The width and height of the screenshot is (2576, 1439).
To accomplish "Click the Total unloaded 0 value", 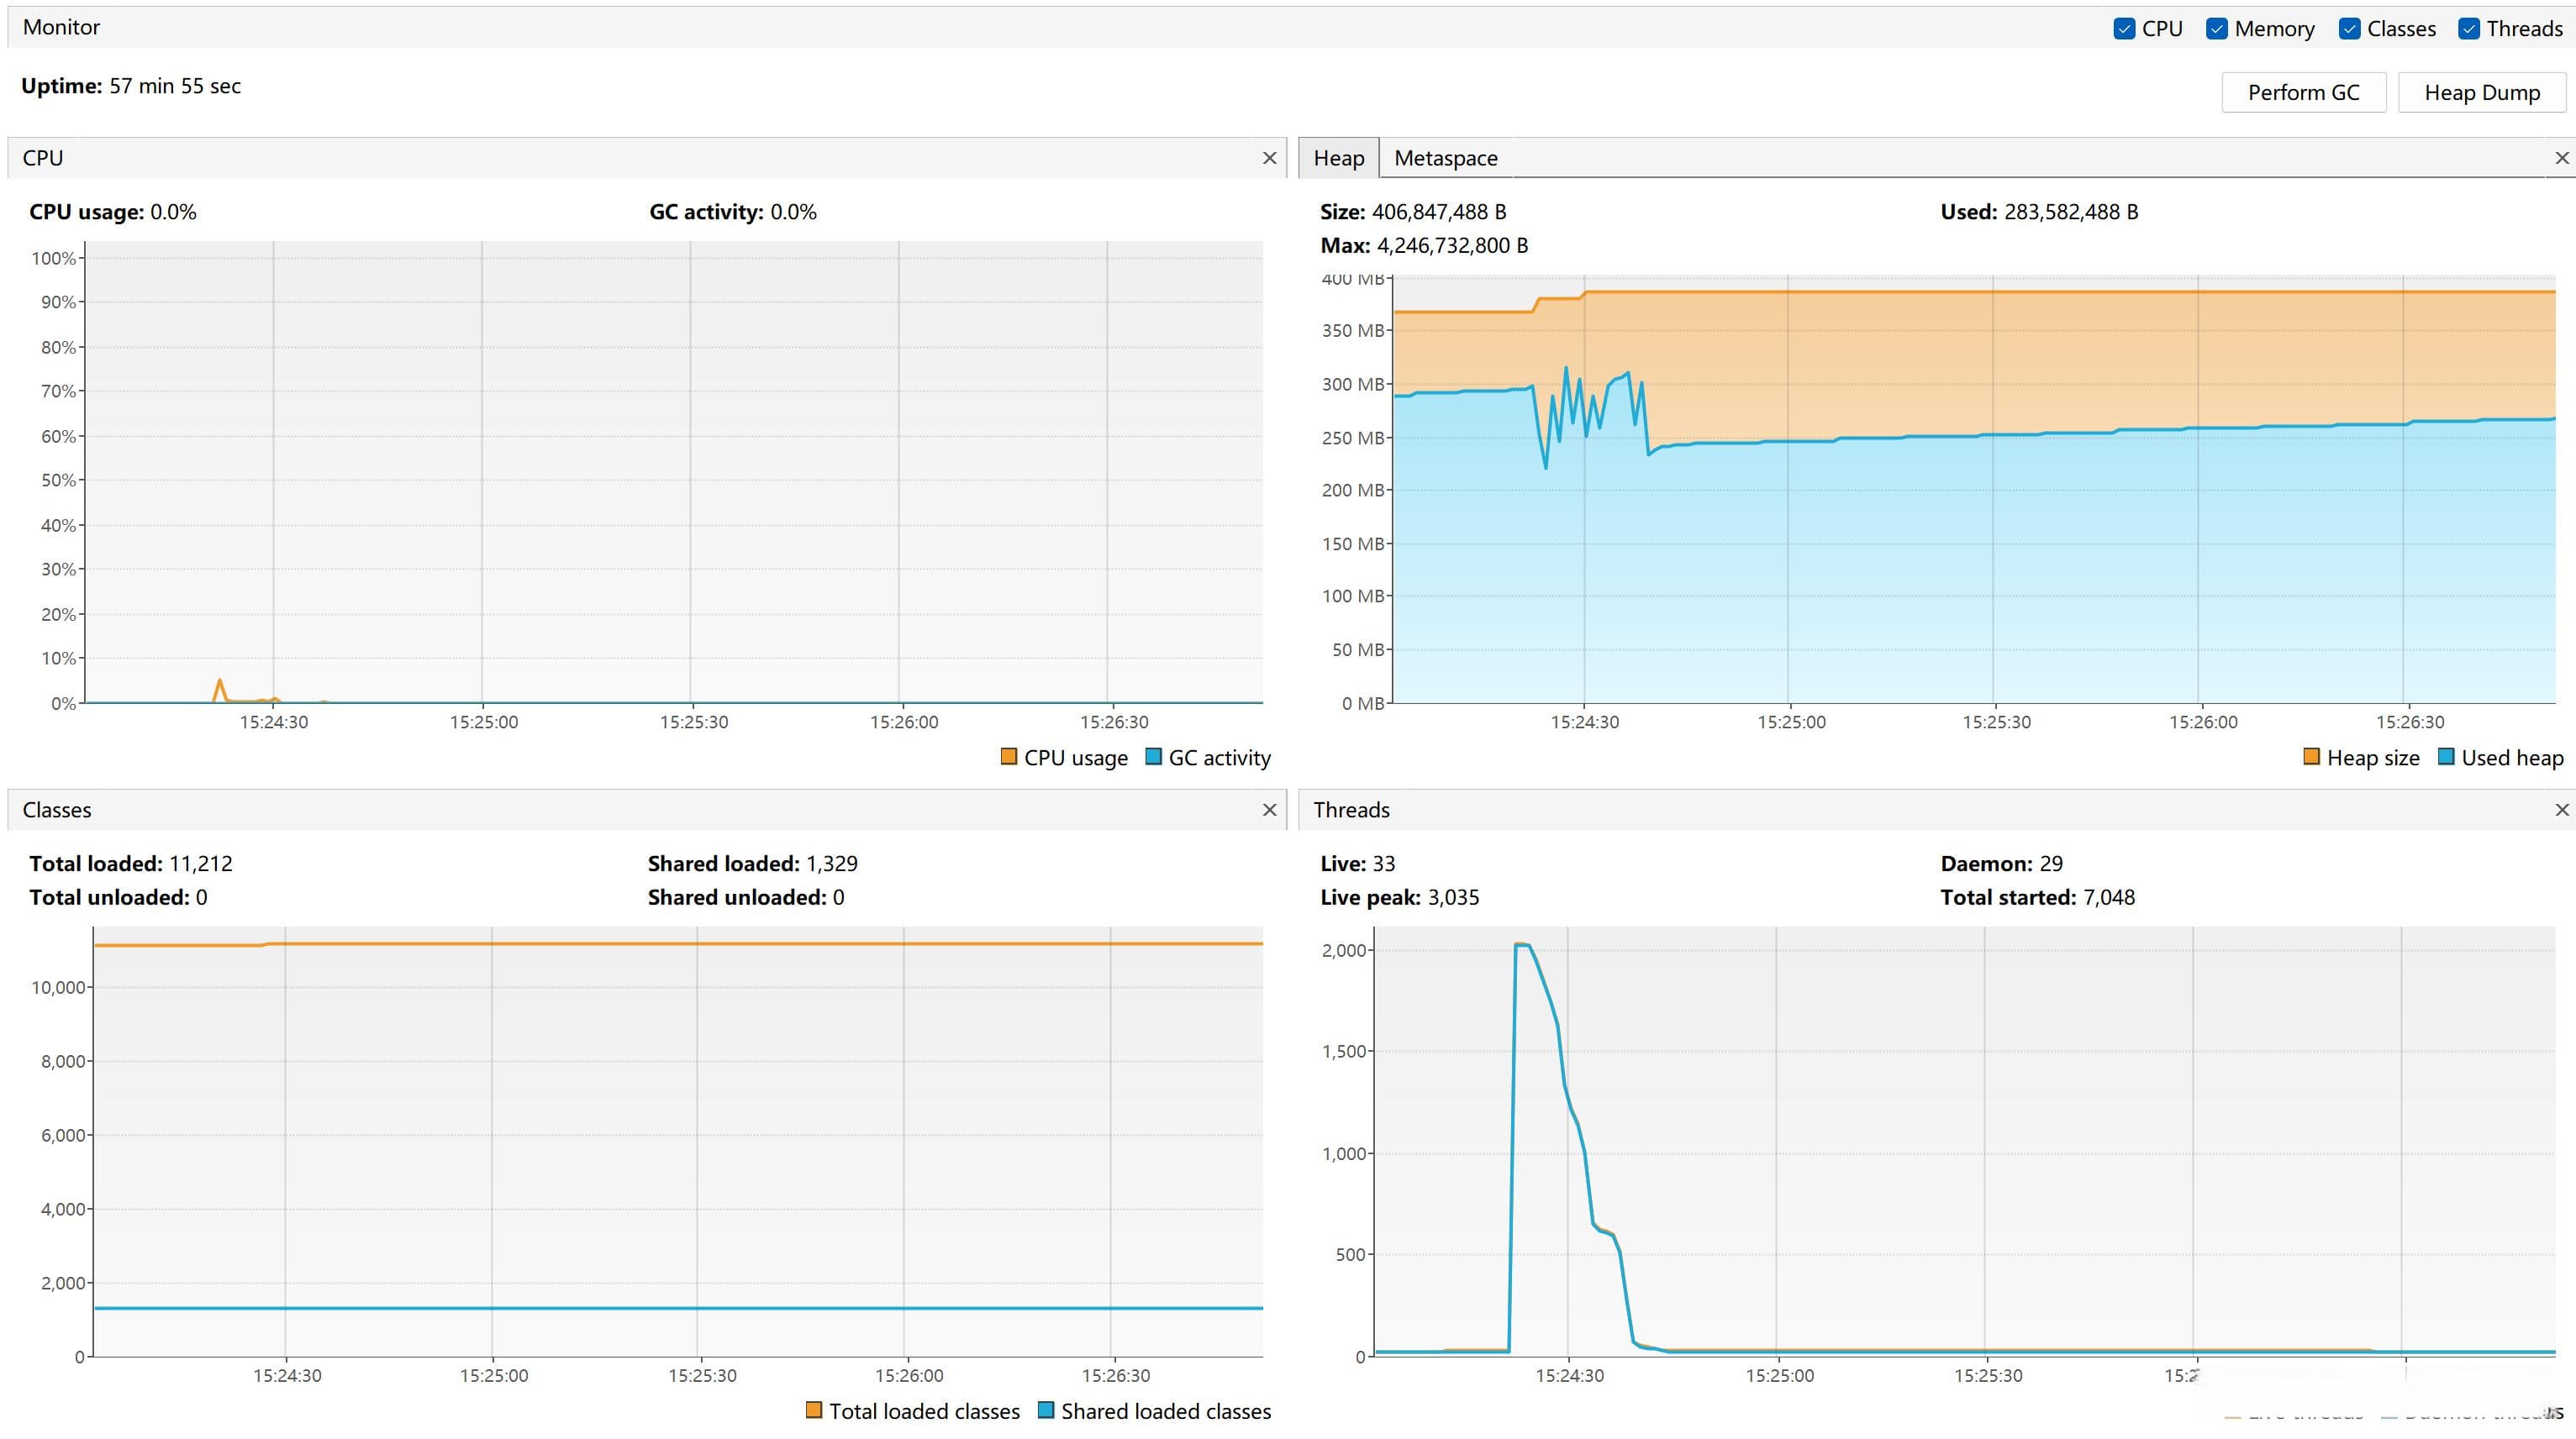I will [x=201, y=897].
